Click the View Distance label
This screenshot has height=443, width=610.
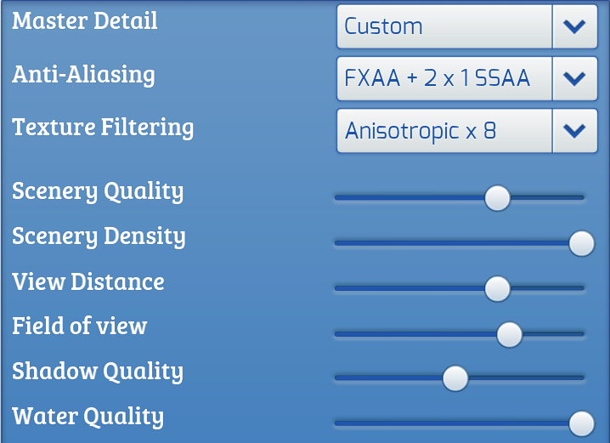[x=88, y=281]
